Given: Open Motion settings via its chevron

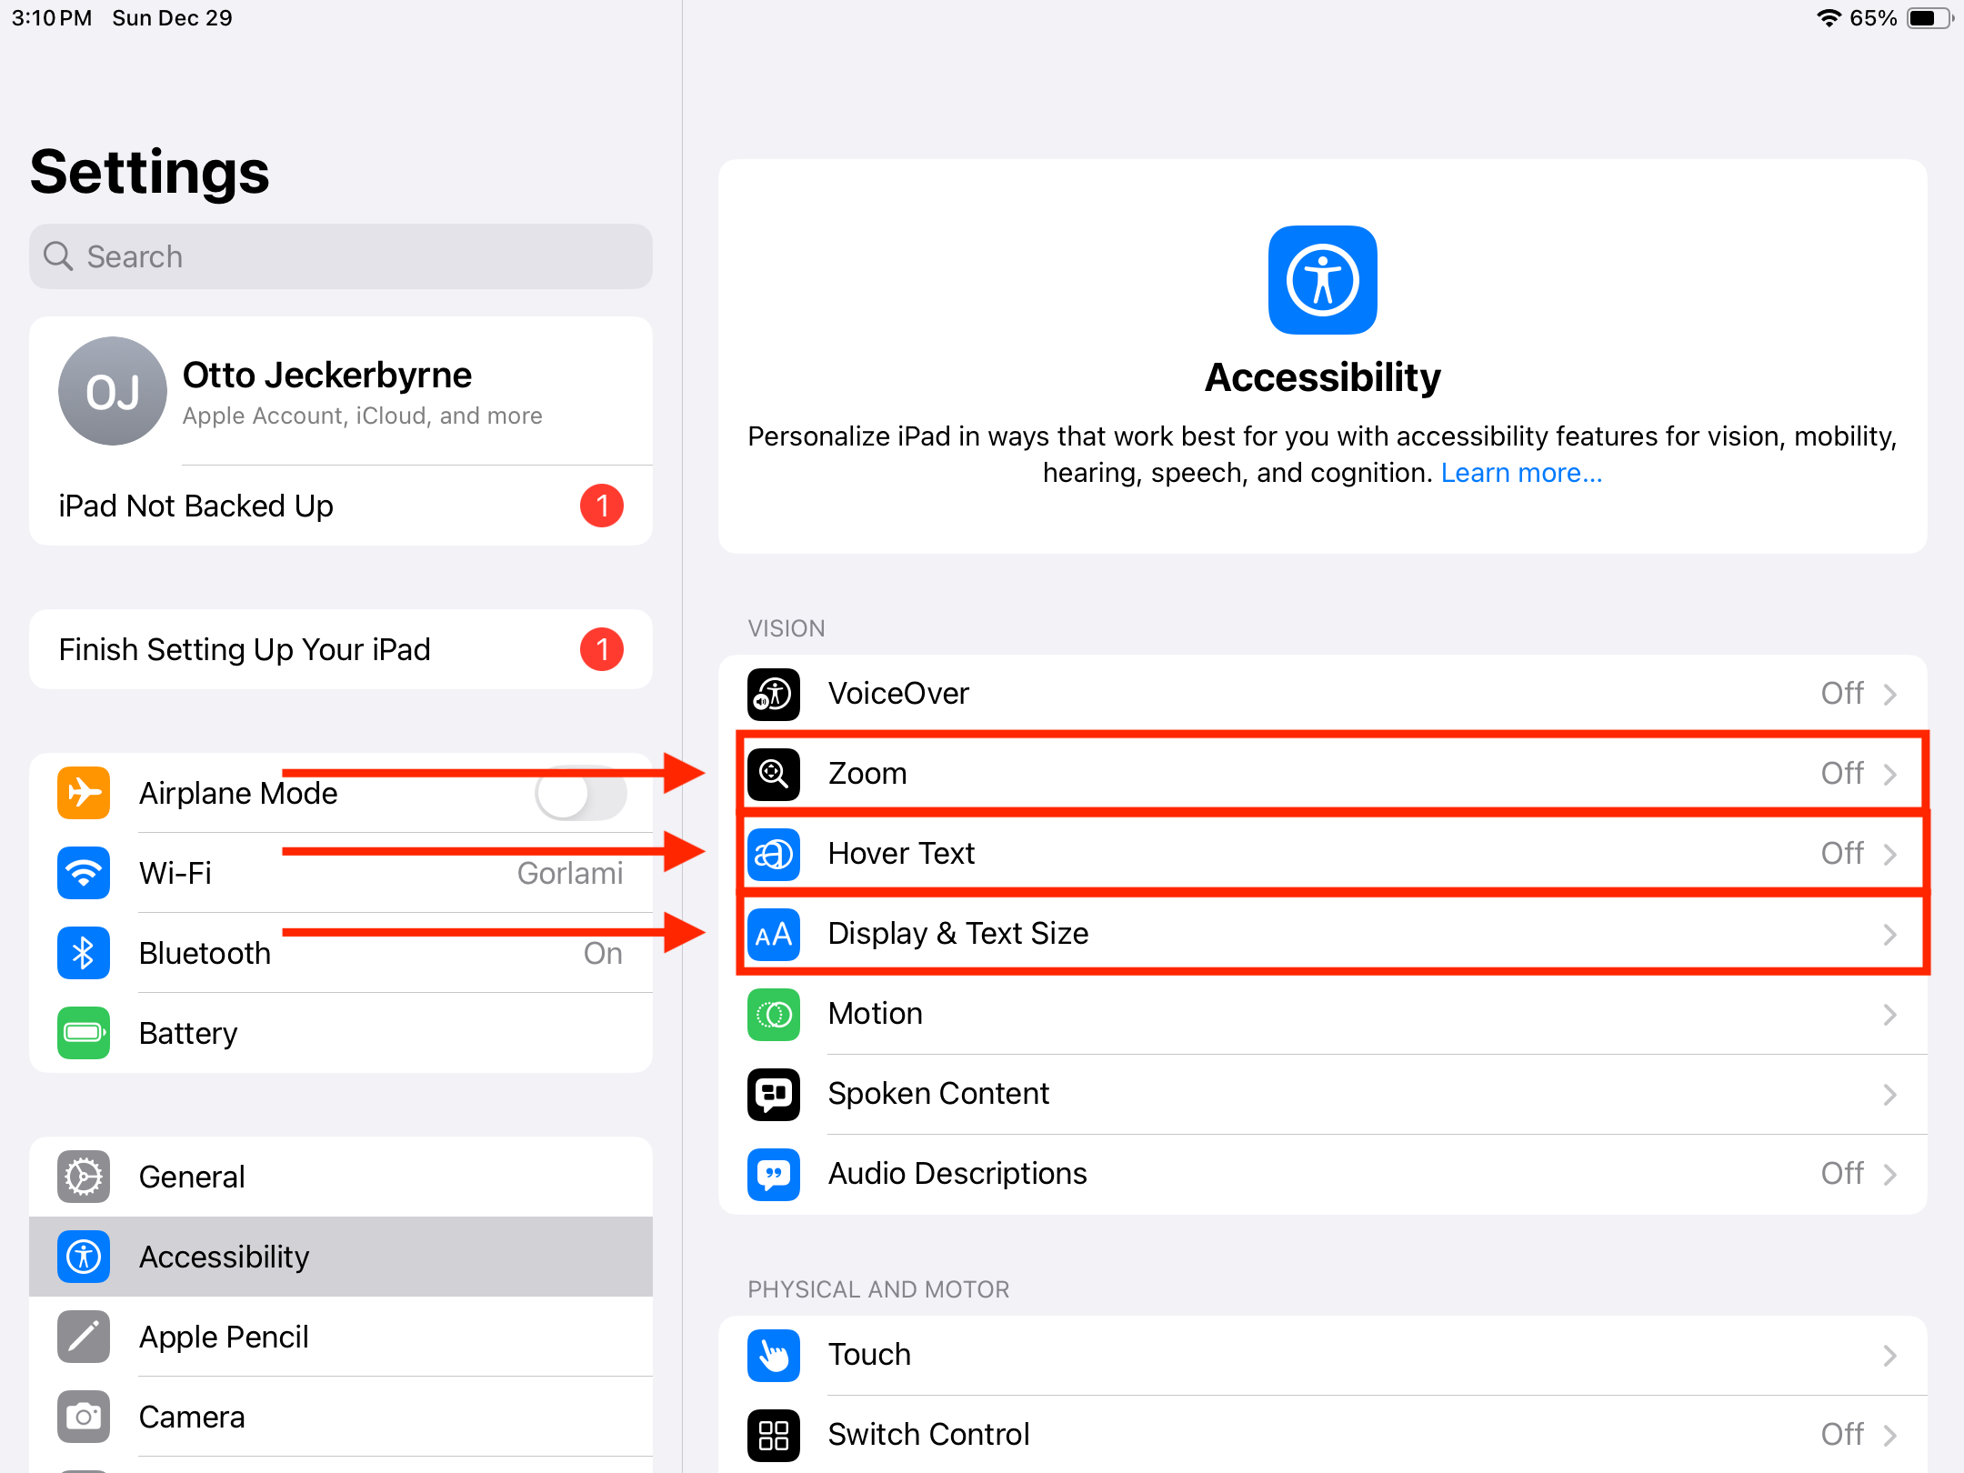Looking at the screenshot, I should point(1890,1014).
